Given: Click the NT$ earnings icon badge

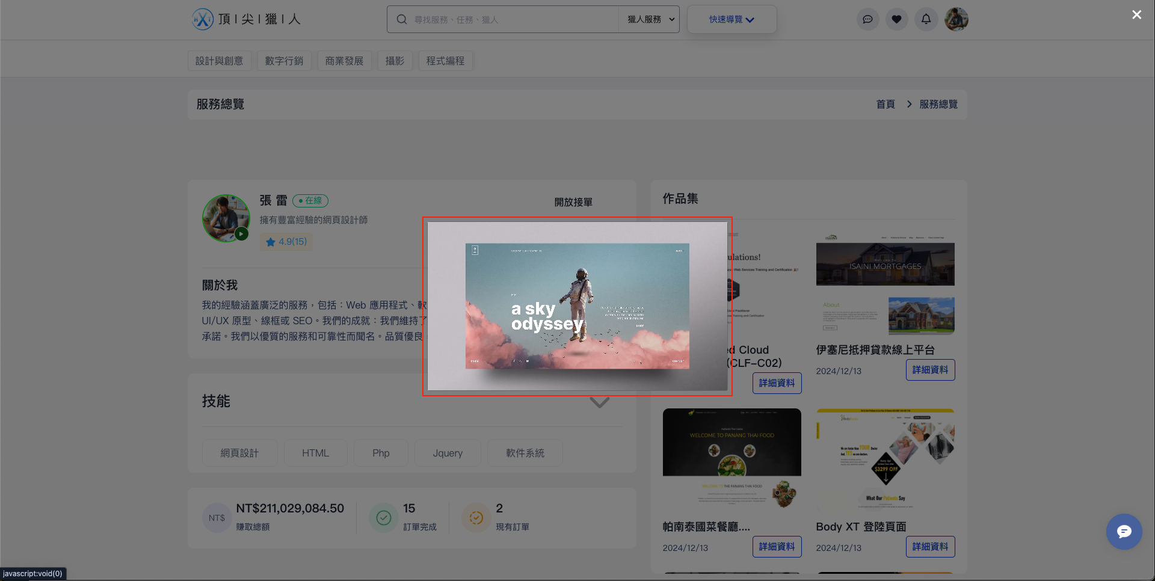Looking at the screenshot, I should [x=217, y=517].
